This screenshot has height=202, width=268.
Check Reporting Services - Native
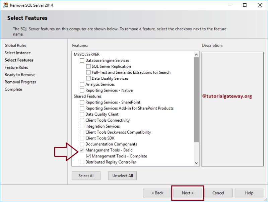82,90
